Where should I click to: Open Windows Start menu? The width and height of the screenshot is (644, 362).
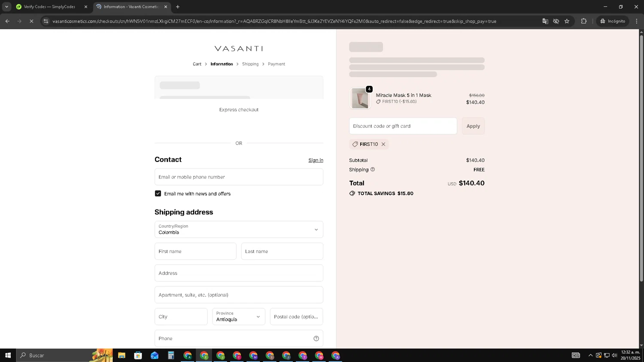(x=8, y=355)
